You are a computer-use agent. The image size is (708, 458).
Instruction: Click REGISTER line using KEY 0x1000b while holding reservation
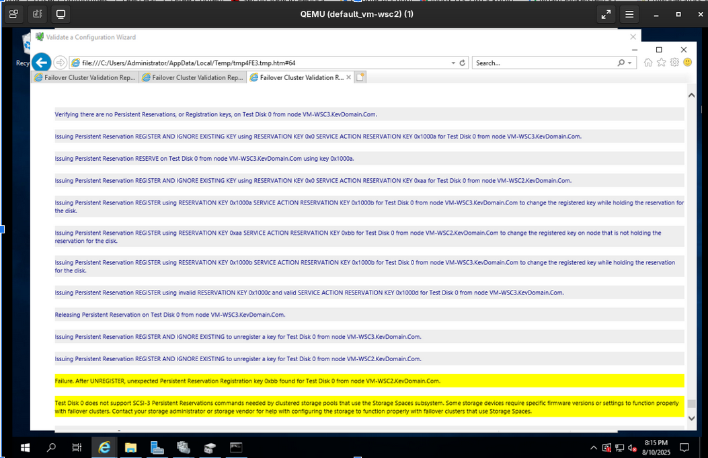[369, 266]
